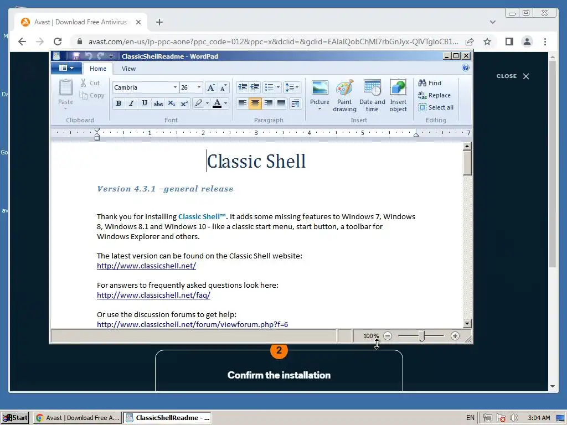This screenshot has width=567, height=425.
Task: Click the Justify alignment icon
Action: pos(281,103)
